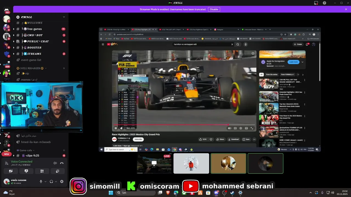This screenshot has height=197, width=351.
Task: Create channel in CHILL MANAGER category
Action: coord(64,68)
